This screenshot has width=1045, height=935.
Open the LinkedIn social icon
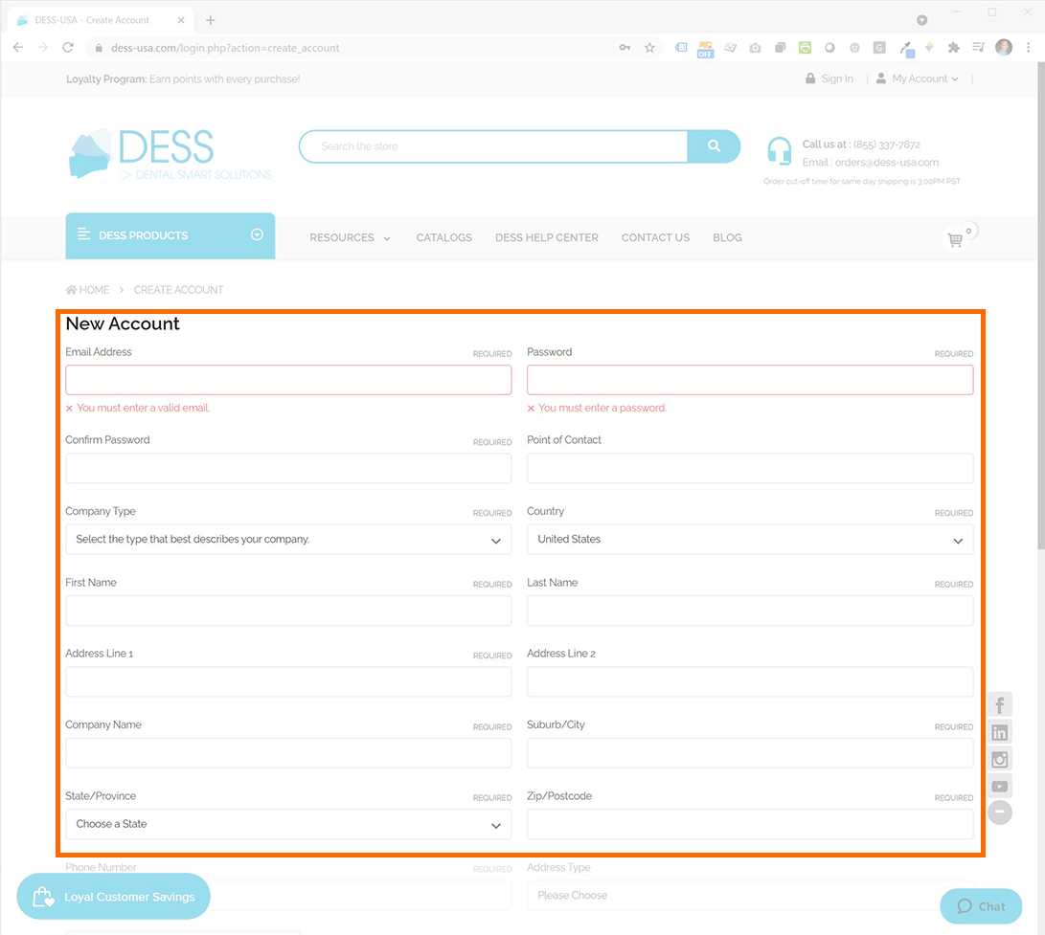click(x=1000, y=732)
